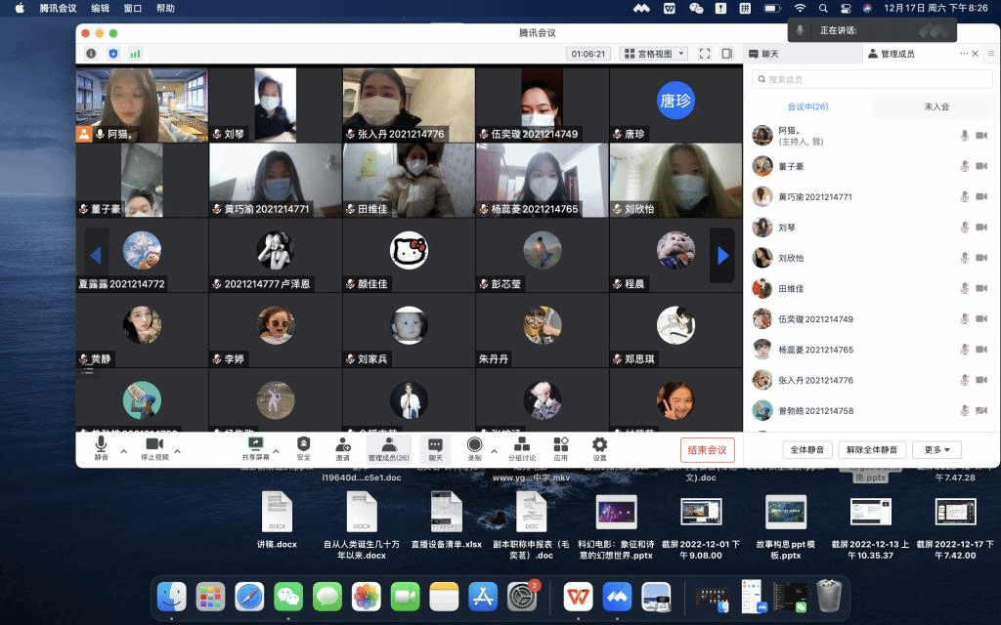Screen dimensions: 1001x625
Task: Go to previous video grid page arrow
Action: point(96,256)
